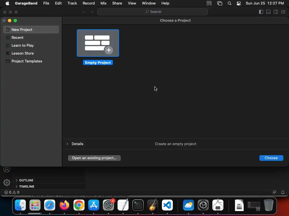Open Spotlight search in menu bar
This screenshot has width=289, height=216.
pos(229,3)
